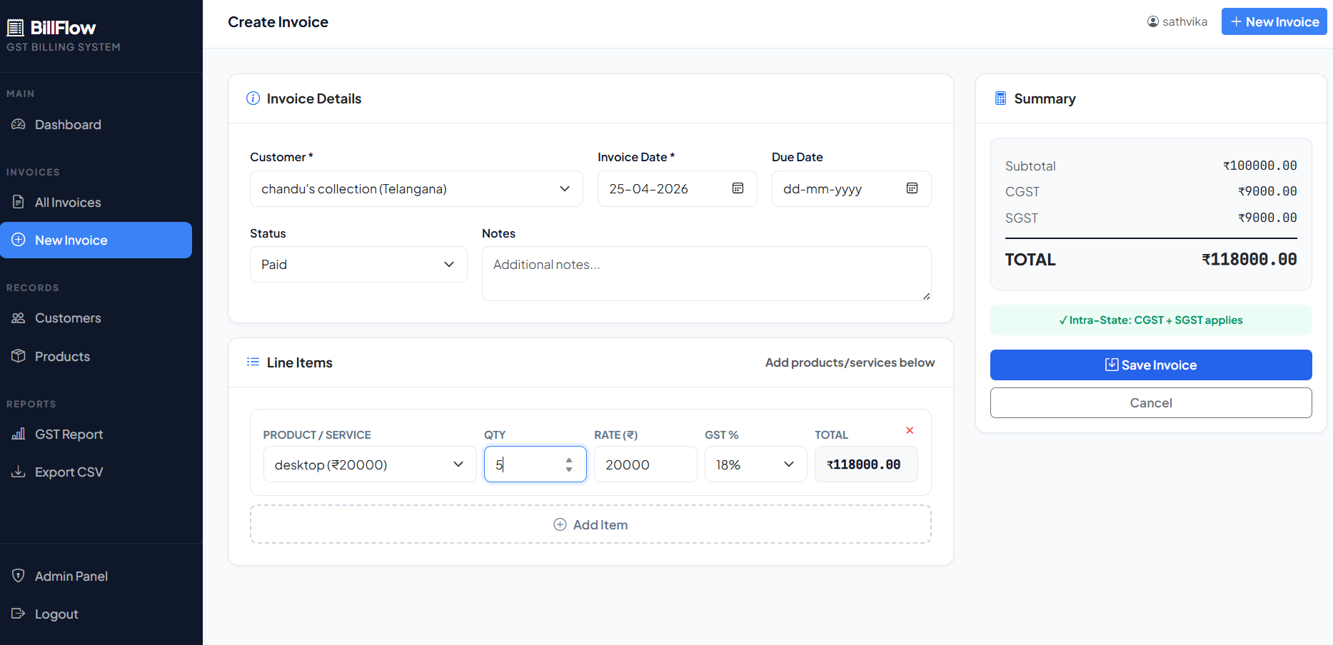
Task: Click the Line Items list icon
Action: (253, 362)
